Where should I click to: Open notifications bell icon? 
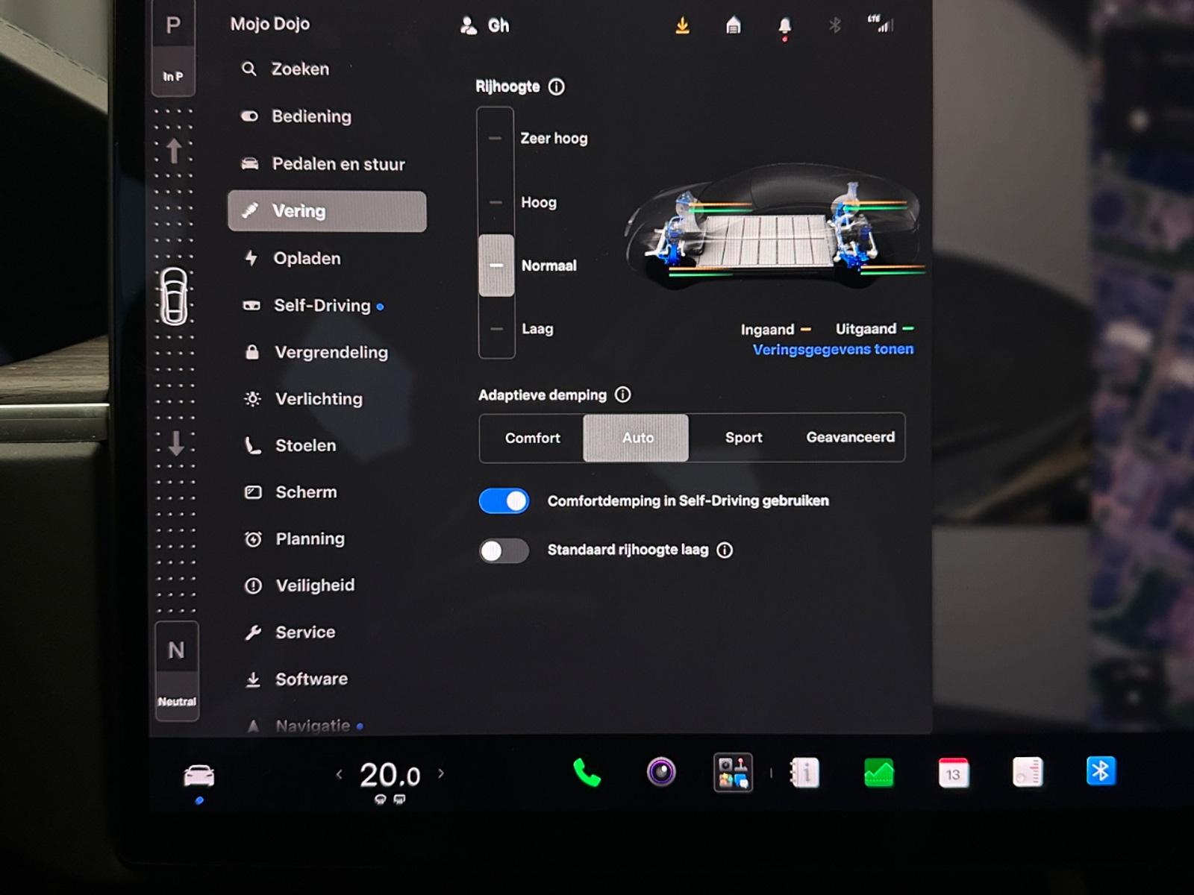[x=784, y=27]
